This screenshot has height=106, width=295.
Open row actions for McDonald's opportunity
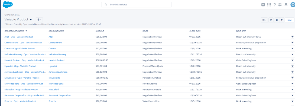292,78
